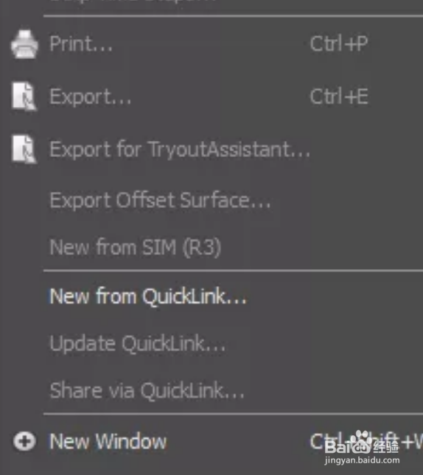Image resolution: width=423 pixels, height=475 pixels.
Task: Open the jingyan.baidu.com link
Action: click(x=362, y=460)
